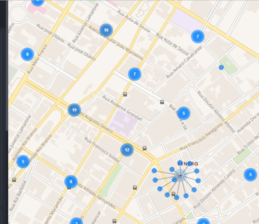The height and width of the screenshot is (224, 259).
Task: Open the cluster marker labeled 16
Action: point(106,30)
